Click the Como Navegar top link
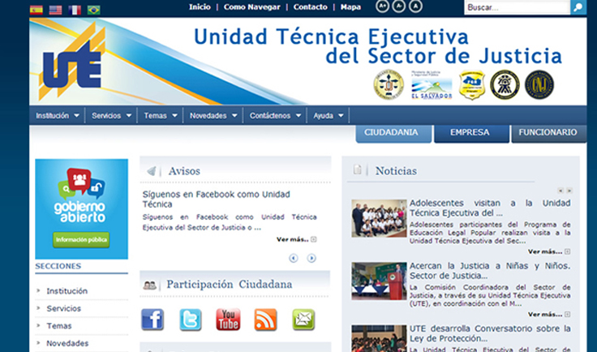Viewport: 597px width, 352px height. coord(252,6)
